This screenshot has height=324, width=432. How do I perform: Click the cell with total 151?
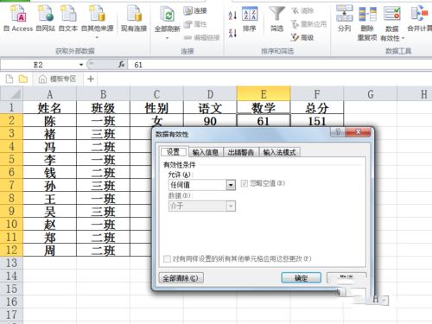click(x=317, y=120)
